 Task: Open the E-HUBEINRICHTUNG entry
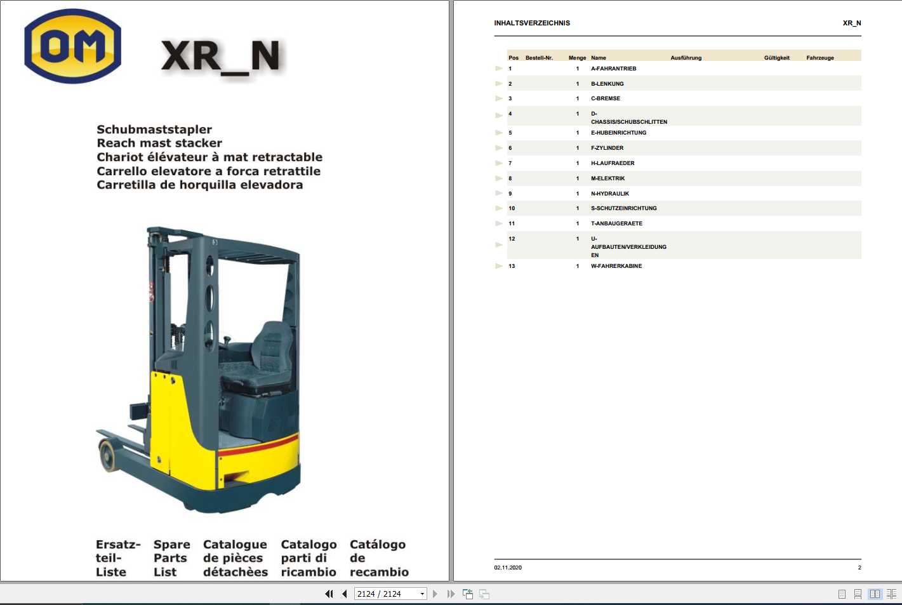pos(619,133)
